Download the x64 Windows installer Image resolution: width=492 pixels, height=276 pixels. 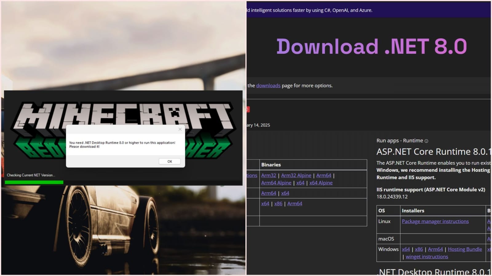point(406,249)
